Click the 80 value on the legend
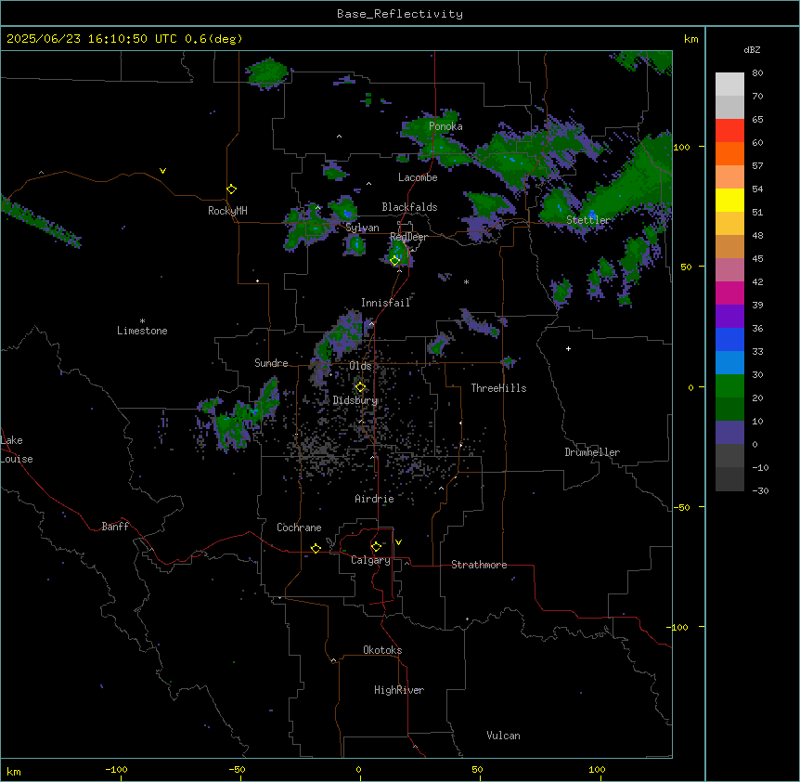800x782 pixels. [x=757, y=73]
